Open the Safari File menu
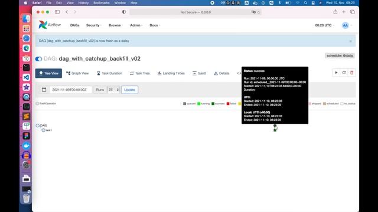 (x=48, y=3)
